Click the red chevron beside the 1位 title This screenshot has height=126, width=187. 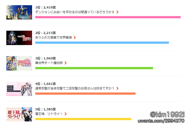pyautogui.click(x=117, y=12)
